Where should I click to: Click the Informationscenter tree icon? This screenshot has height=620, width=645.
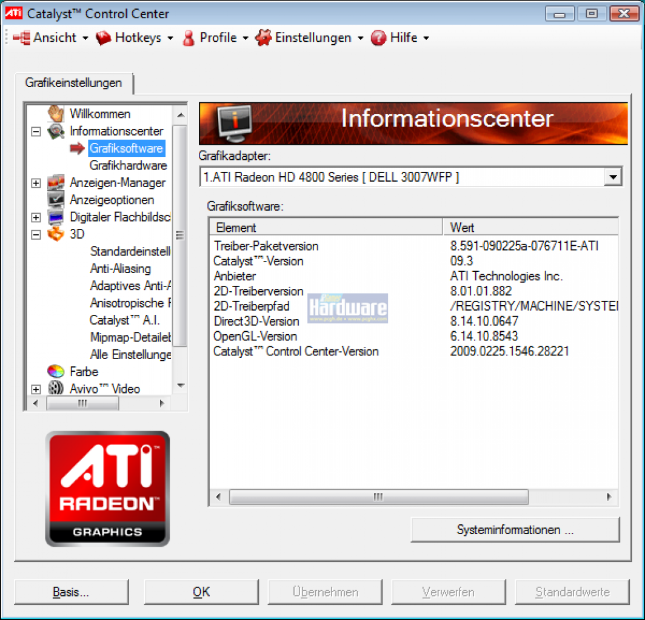(56, 131)
